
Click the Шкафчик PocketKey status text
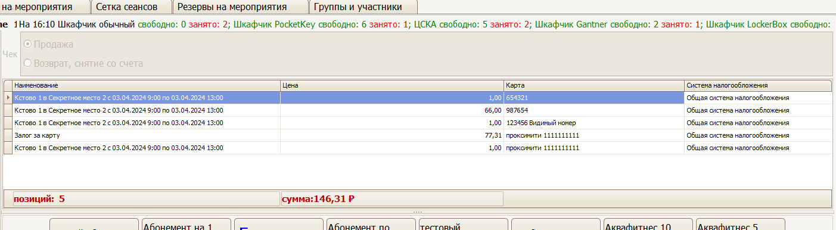point(322,24)
